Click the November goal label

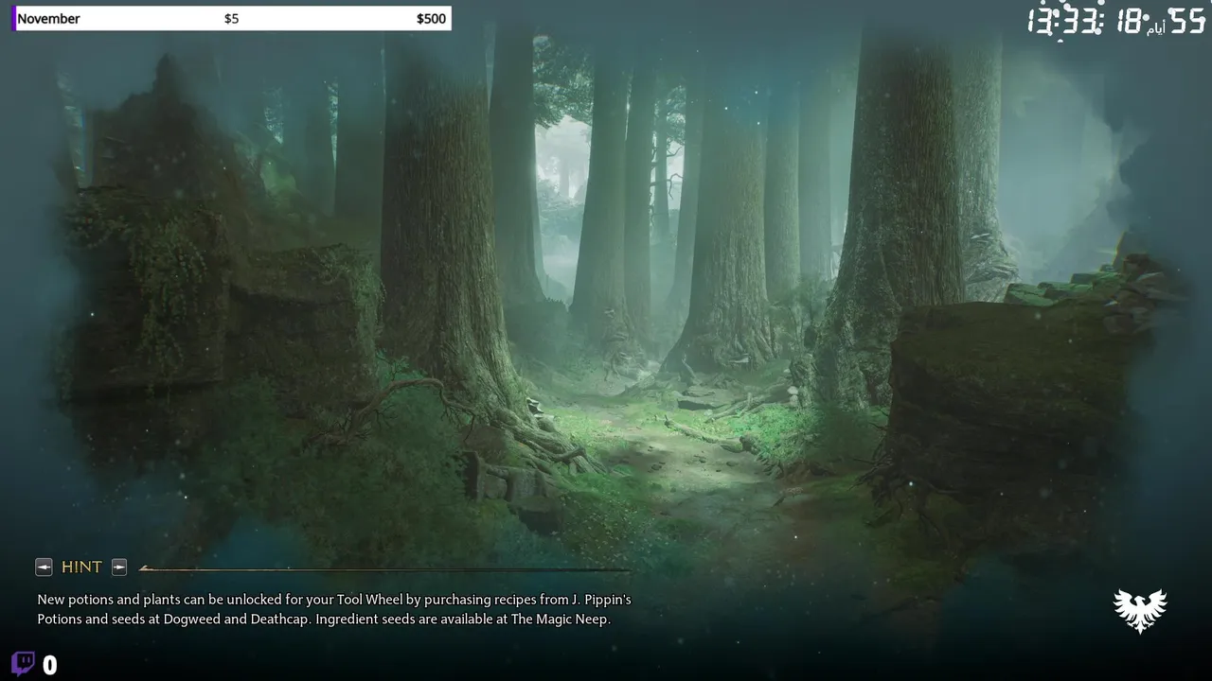[48, 19]
